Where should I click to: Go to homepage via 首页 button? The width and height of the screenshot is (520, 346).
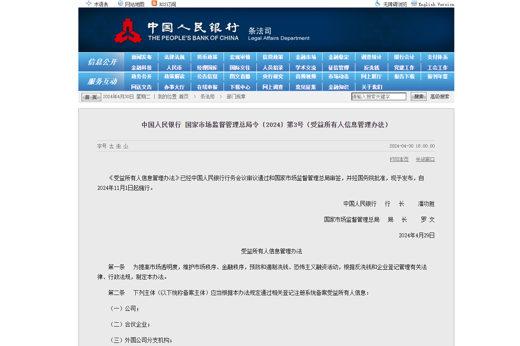point(91,97)
